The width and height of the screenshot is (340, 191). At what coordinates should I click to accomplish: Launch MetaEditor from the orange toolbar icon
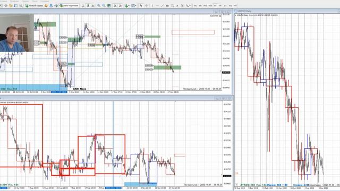click(46, 6)
